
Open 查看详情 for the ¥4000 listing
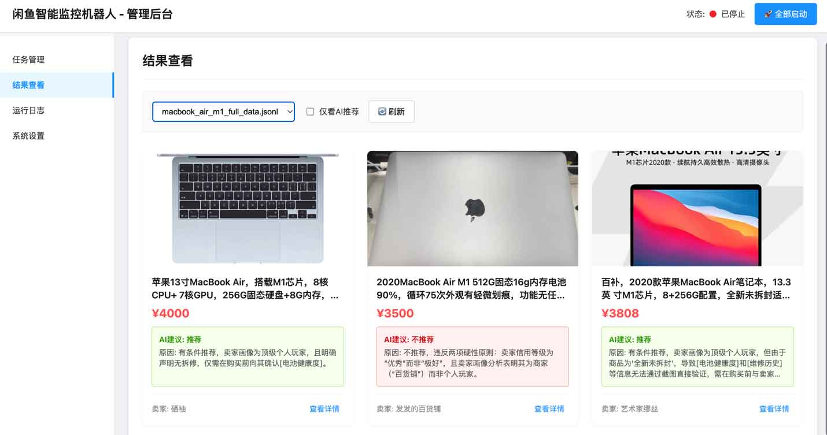click(x=324, y=408)
